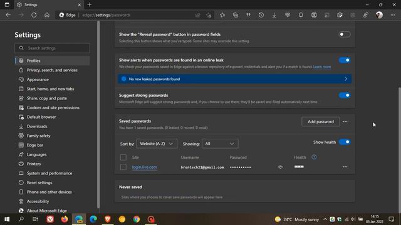
Task: Open the Sort by Website (A-Z) dropdown
Action: pos(157,144)
